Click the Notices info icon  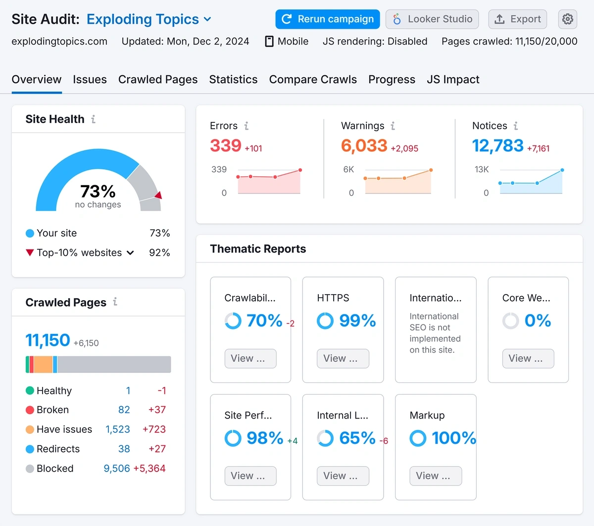[515, 126]
